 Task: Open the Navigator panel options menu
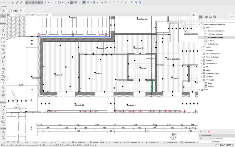232,17
